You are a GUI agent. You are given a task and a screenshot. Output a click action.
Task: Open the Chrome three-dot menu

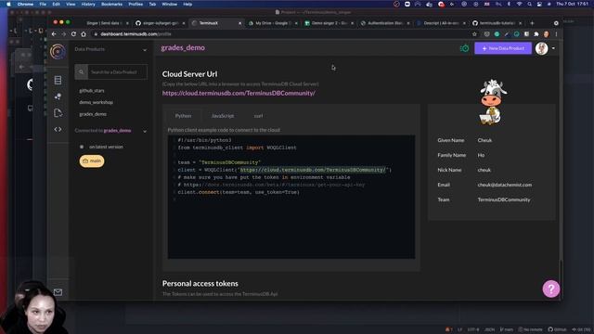click(556, 34)
